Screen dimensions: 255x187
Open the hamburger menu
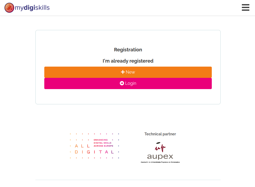coord(245,7)
